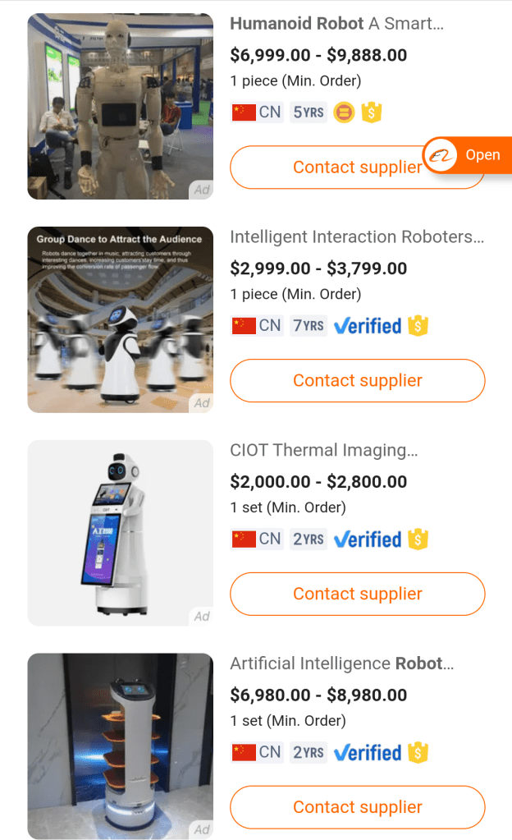Click the 7YRS badge on Intelligent Interaction Roboters

coord(308,326)
